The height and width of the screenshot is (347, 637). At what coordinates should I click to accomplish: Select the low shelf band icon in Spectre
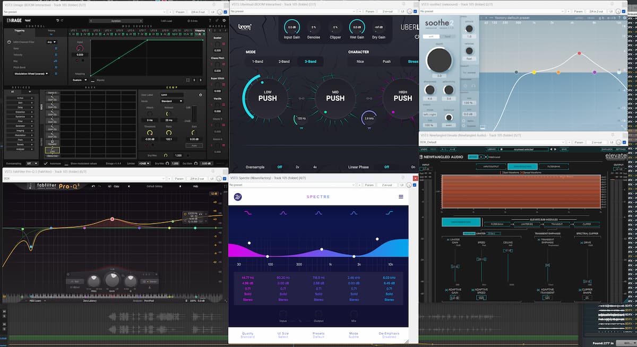(247, 213)
